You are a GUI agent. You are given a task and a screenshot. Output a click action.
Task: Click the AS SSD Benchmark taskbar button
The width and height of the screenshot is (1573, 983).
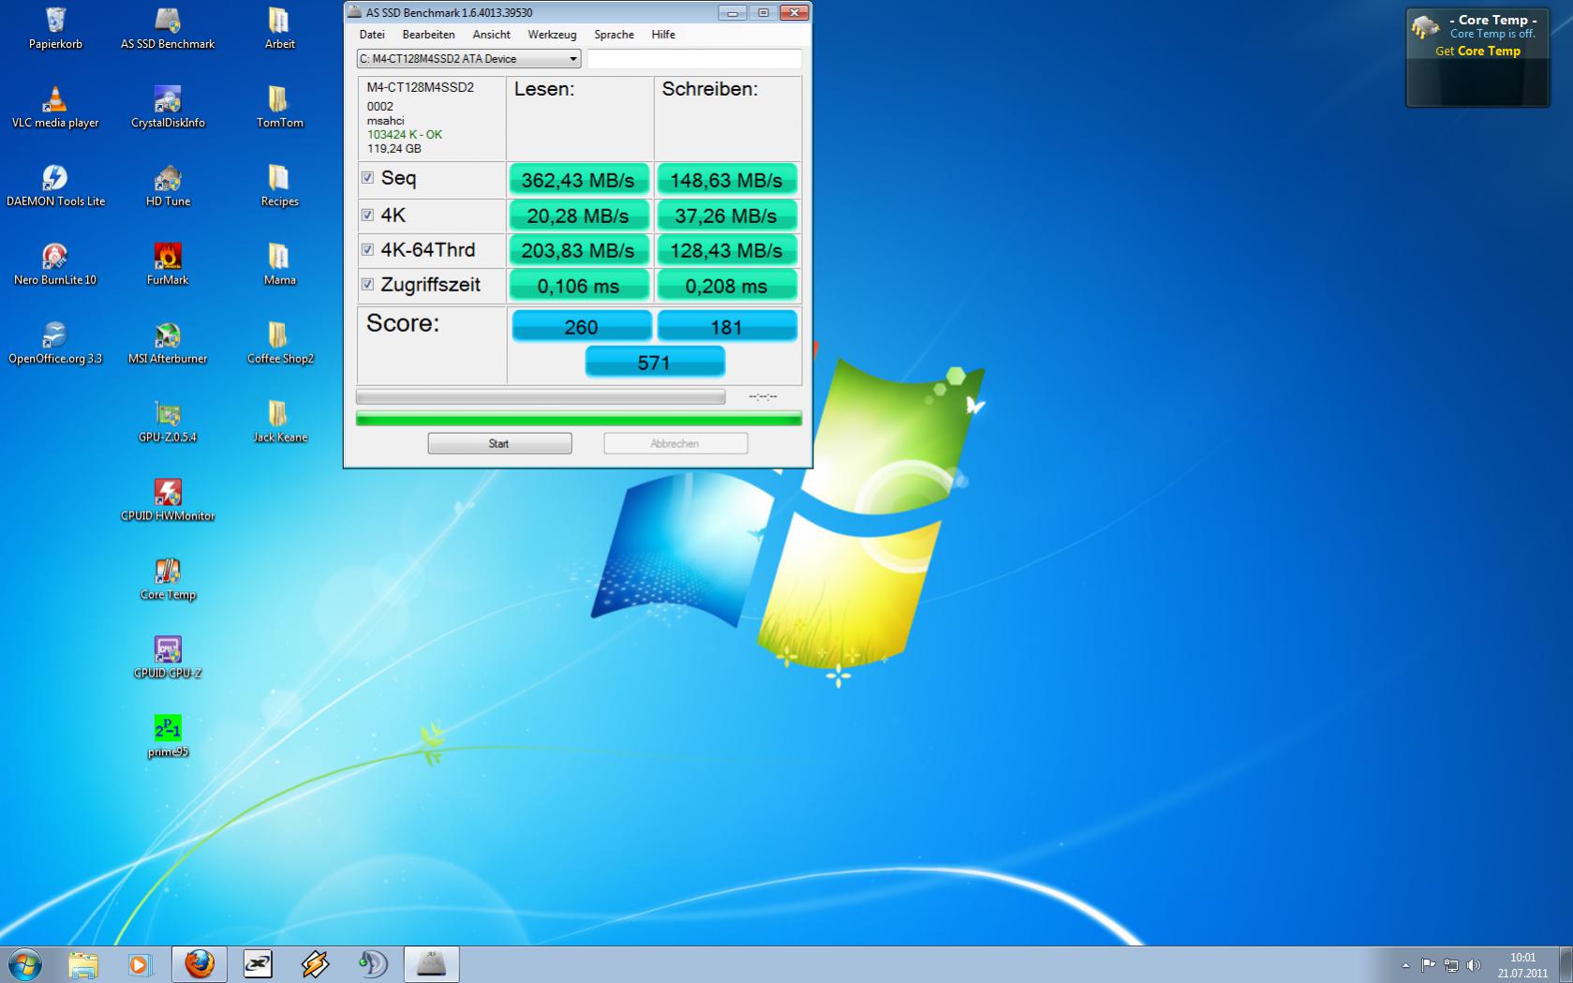click(x=431, y=964)
